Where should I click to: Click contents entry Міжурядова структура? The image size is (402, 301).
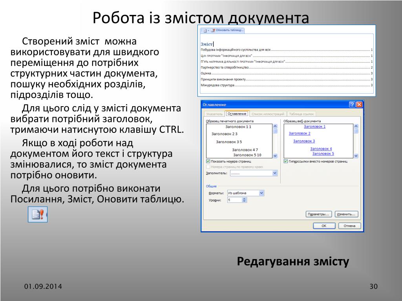coord(287,85)
